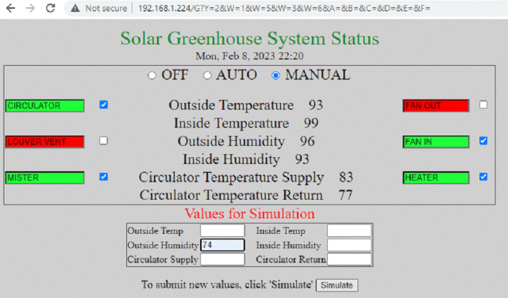The image size is (508, 298).
Task: Select the AUTO mode radio button
Action: [207, 75]
